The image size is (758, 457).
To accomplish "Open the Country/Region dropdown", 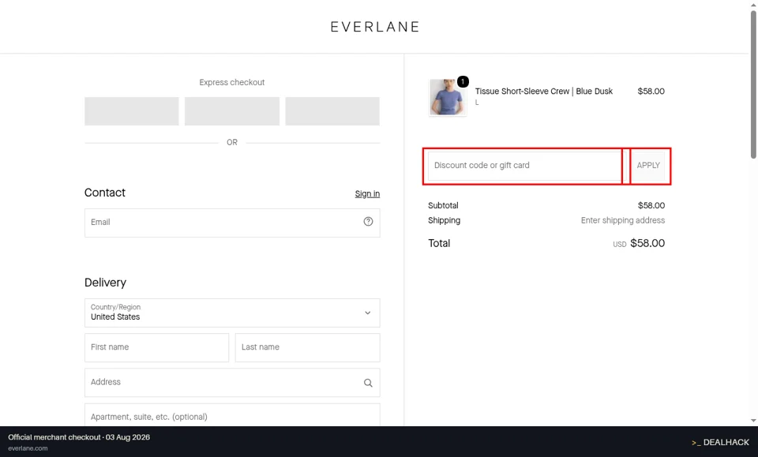I will click(232, 313).
